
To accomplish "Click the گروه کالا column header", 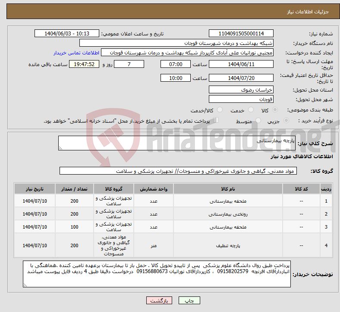I will [113, 189].
